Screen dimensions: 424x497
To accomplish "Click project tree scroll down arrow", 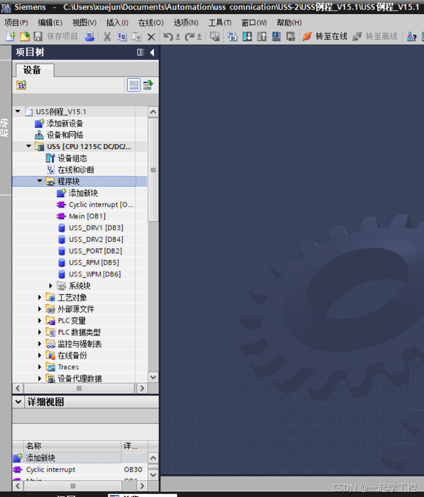I will 153,377.
